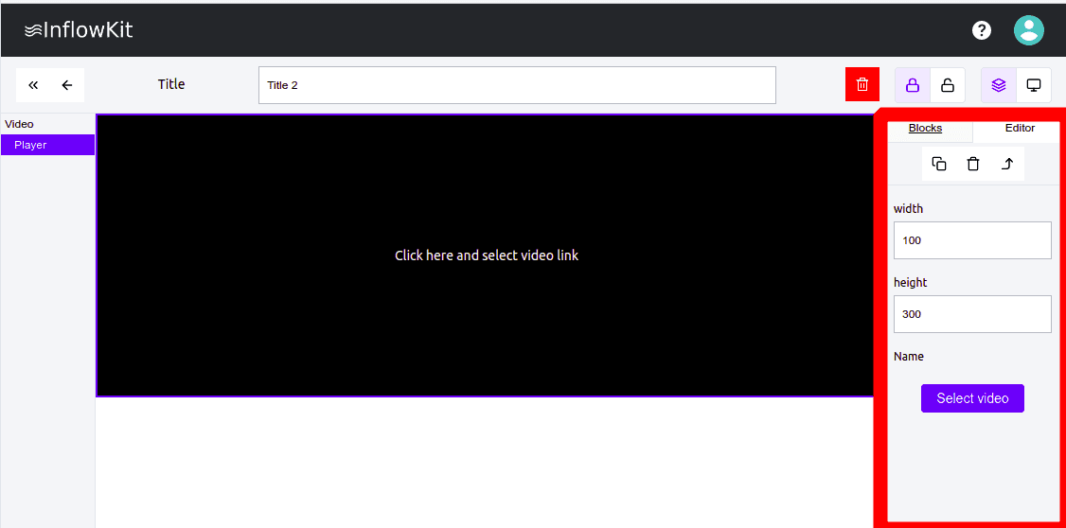This screenshot has height=528, width=1066.
Task: Open the user profile avatar
Action: coord(1028,30)
